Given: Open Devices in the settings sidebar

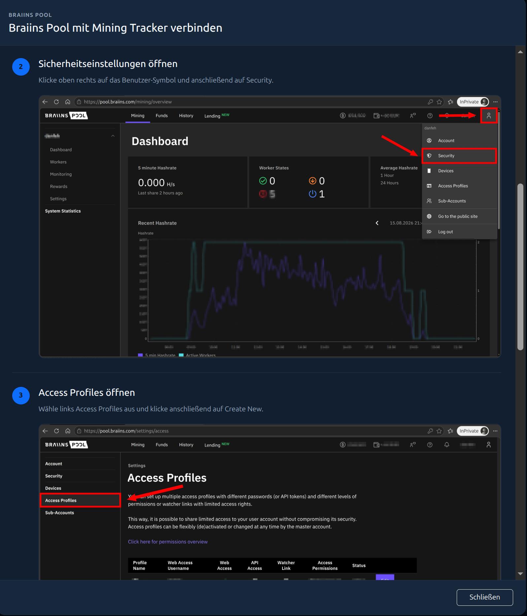Looking at the screenshot, I should pyautogui.click(x=53, y=488).
